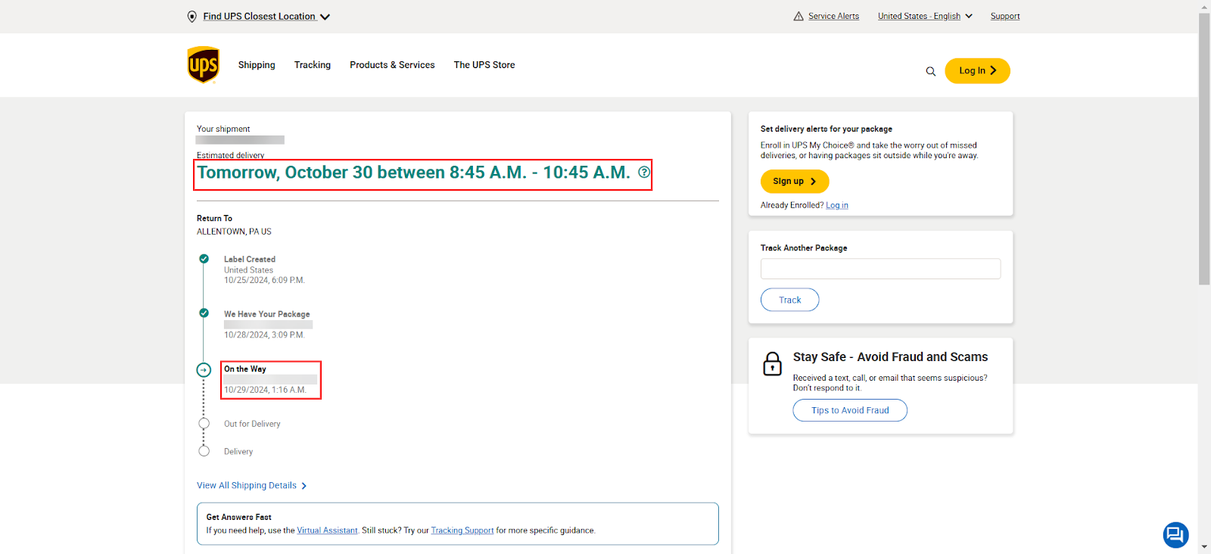Click the Service Alerts warning icon

pyautogui.click(x=798, y=17)
